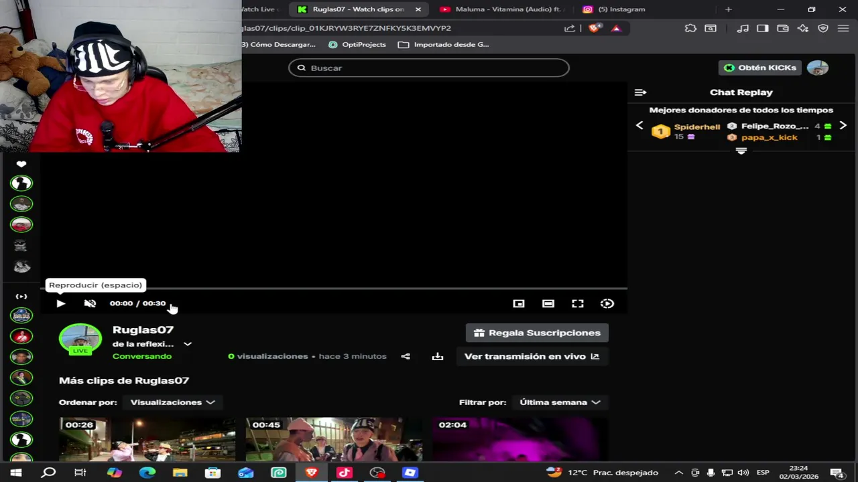Switch to the Instagram tab
The height and width of the screenshot is (482, 858).
621,9
